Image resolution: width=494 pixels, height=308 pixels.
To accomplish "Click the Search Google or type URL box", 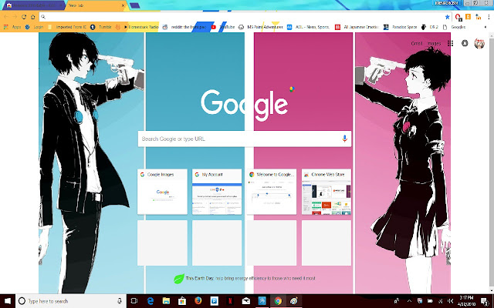I will [x=244, y=139].
